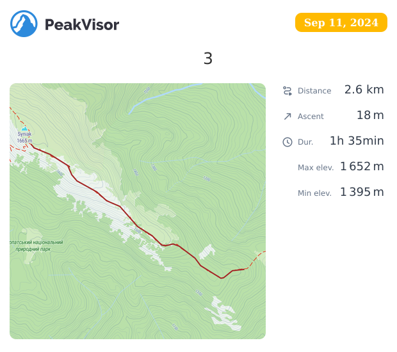Click the Ascent arrow icon
This screenshot has height=352, width=397.
click(x=288, y=116)
